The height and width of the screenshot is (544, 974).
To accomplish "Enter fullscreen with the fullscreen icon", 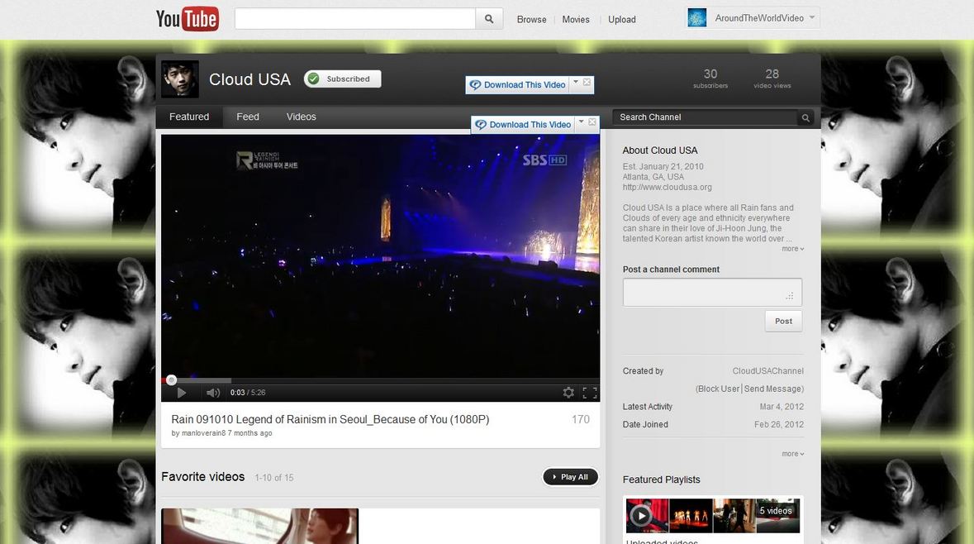I will (x=590, y=393).
